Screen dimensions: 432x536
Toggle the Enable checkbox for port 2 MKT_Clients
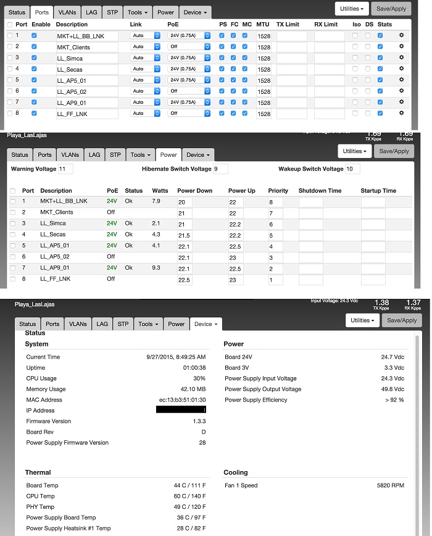pos(34,46)
